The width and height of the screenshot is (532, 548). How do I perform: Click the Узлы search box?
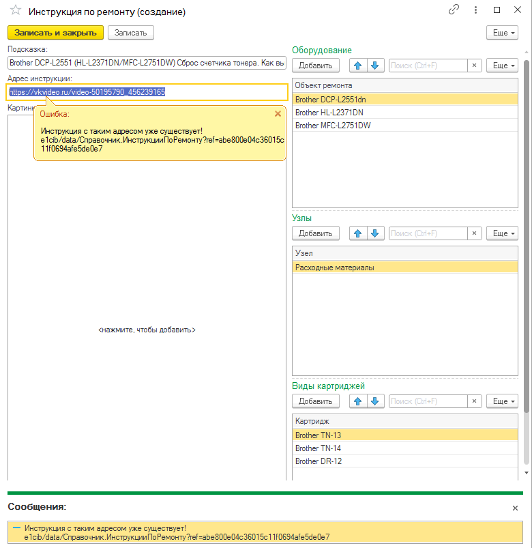point(428,233)
